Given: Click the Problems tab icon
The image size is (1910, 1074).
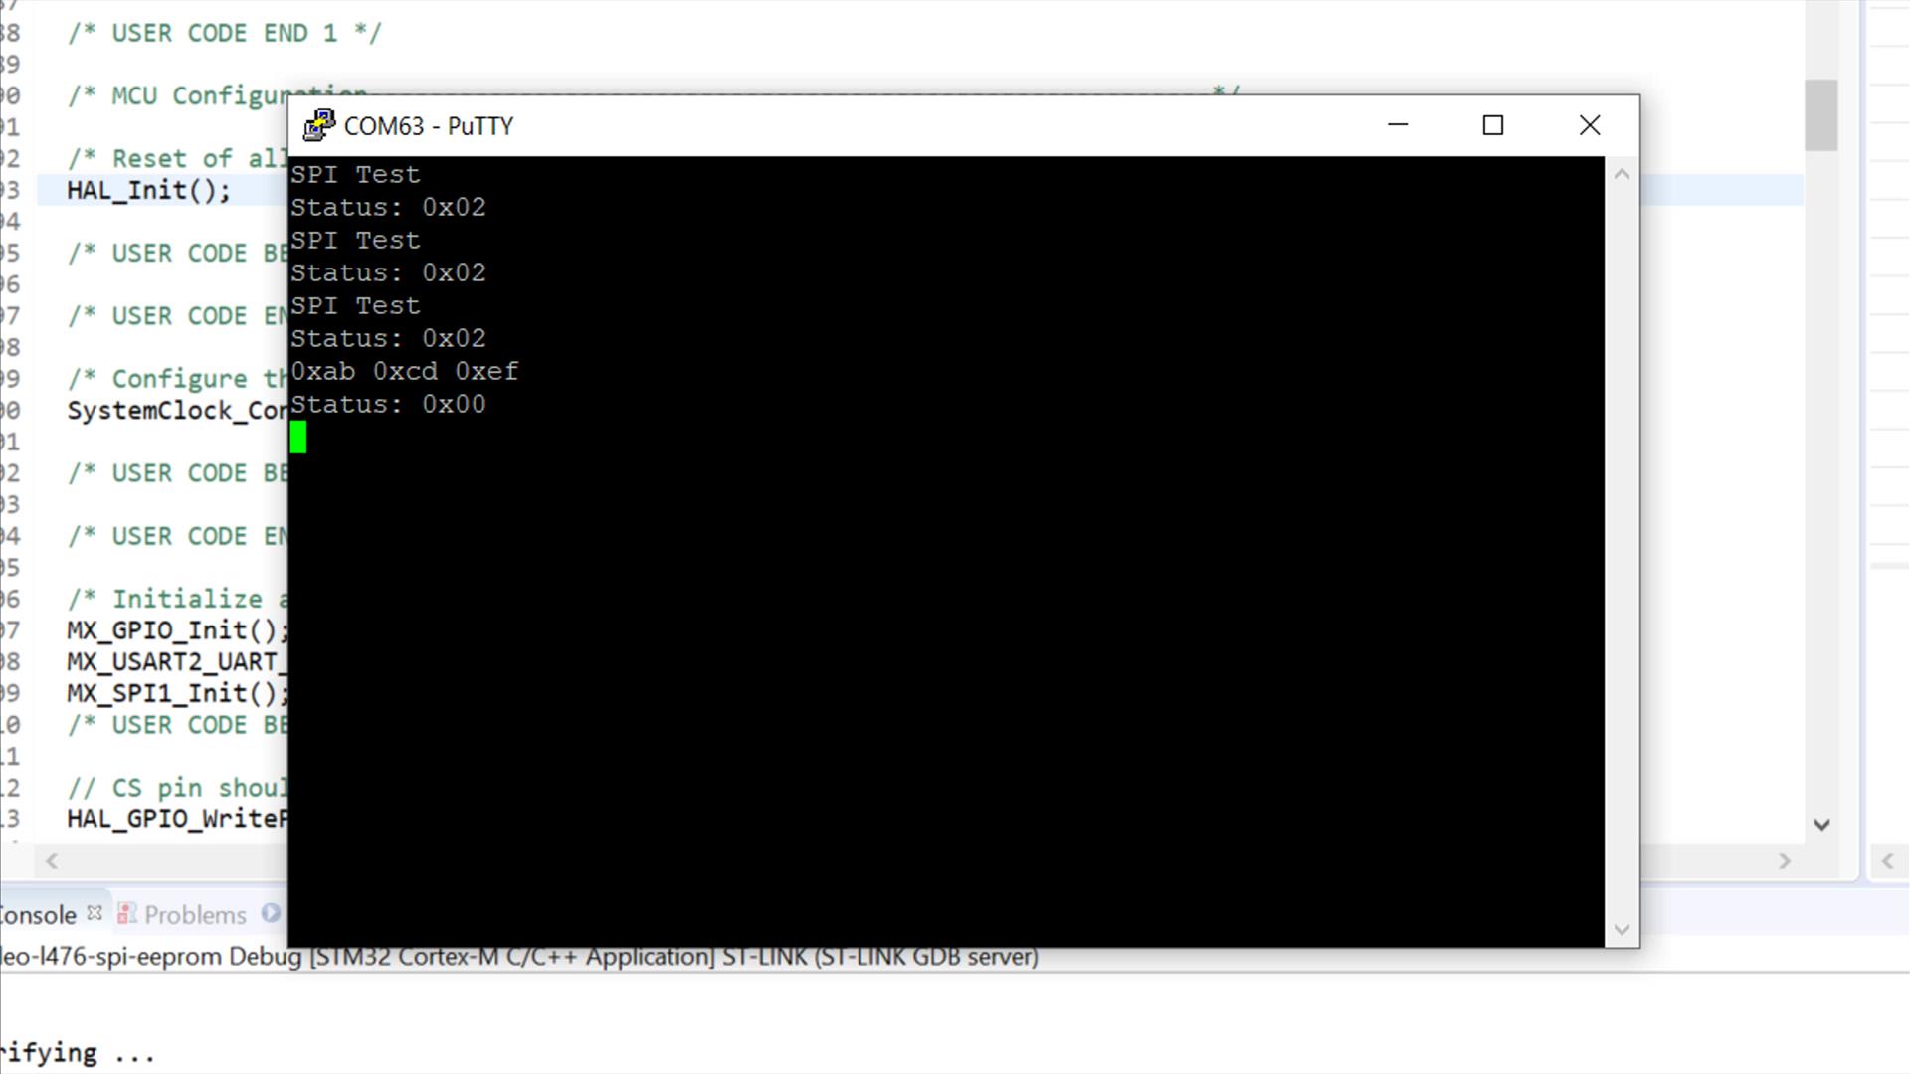Looking at the screenshot, I should 127,914.
